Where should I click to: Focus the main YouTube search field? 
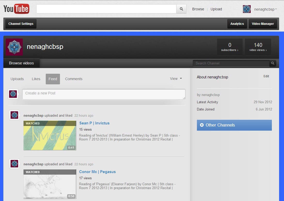click(106, 9)
